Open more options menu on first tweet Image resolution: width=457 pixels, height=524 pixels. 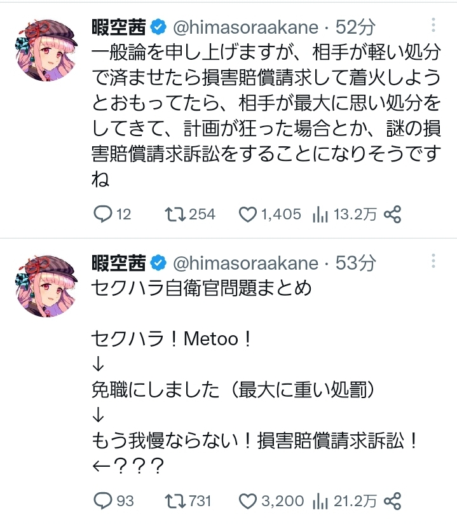433,26
